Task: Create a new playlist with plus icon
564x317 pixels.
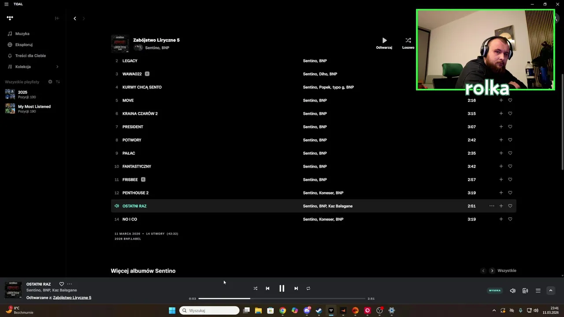Action: [x=50, y=82]
